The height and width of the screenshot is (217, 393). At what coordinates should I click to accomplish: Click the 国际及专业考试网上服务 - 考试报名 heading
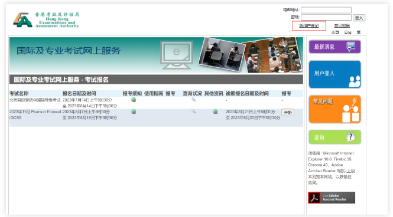61,80
